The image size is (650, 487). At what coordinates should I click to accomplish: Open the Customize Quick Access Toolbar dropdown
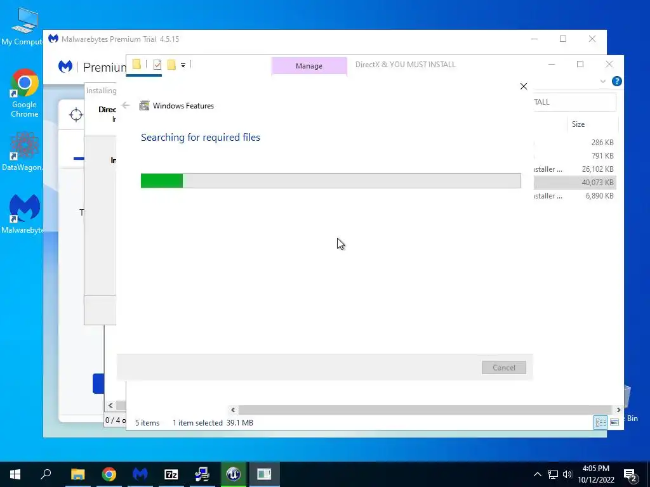coord(183,65)
